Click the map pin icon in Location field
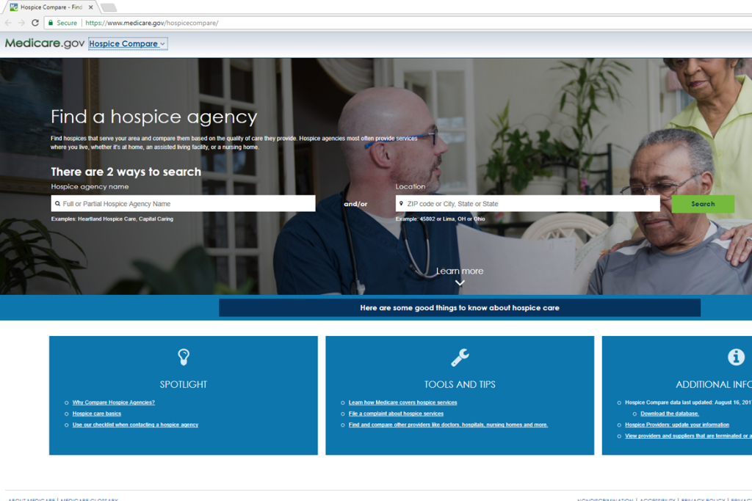The image size is (752, 501). click(402, 204)
